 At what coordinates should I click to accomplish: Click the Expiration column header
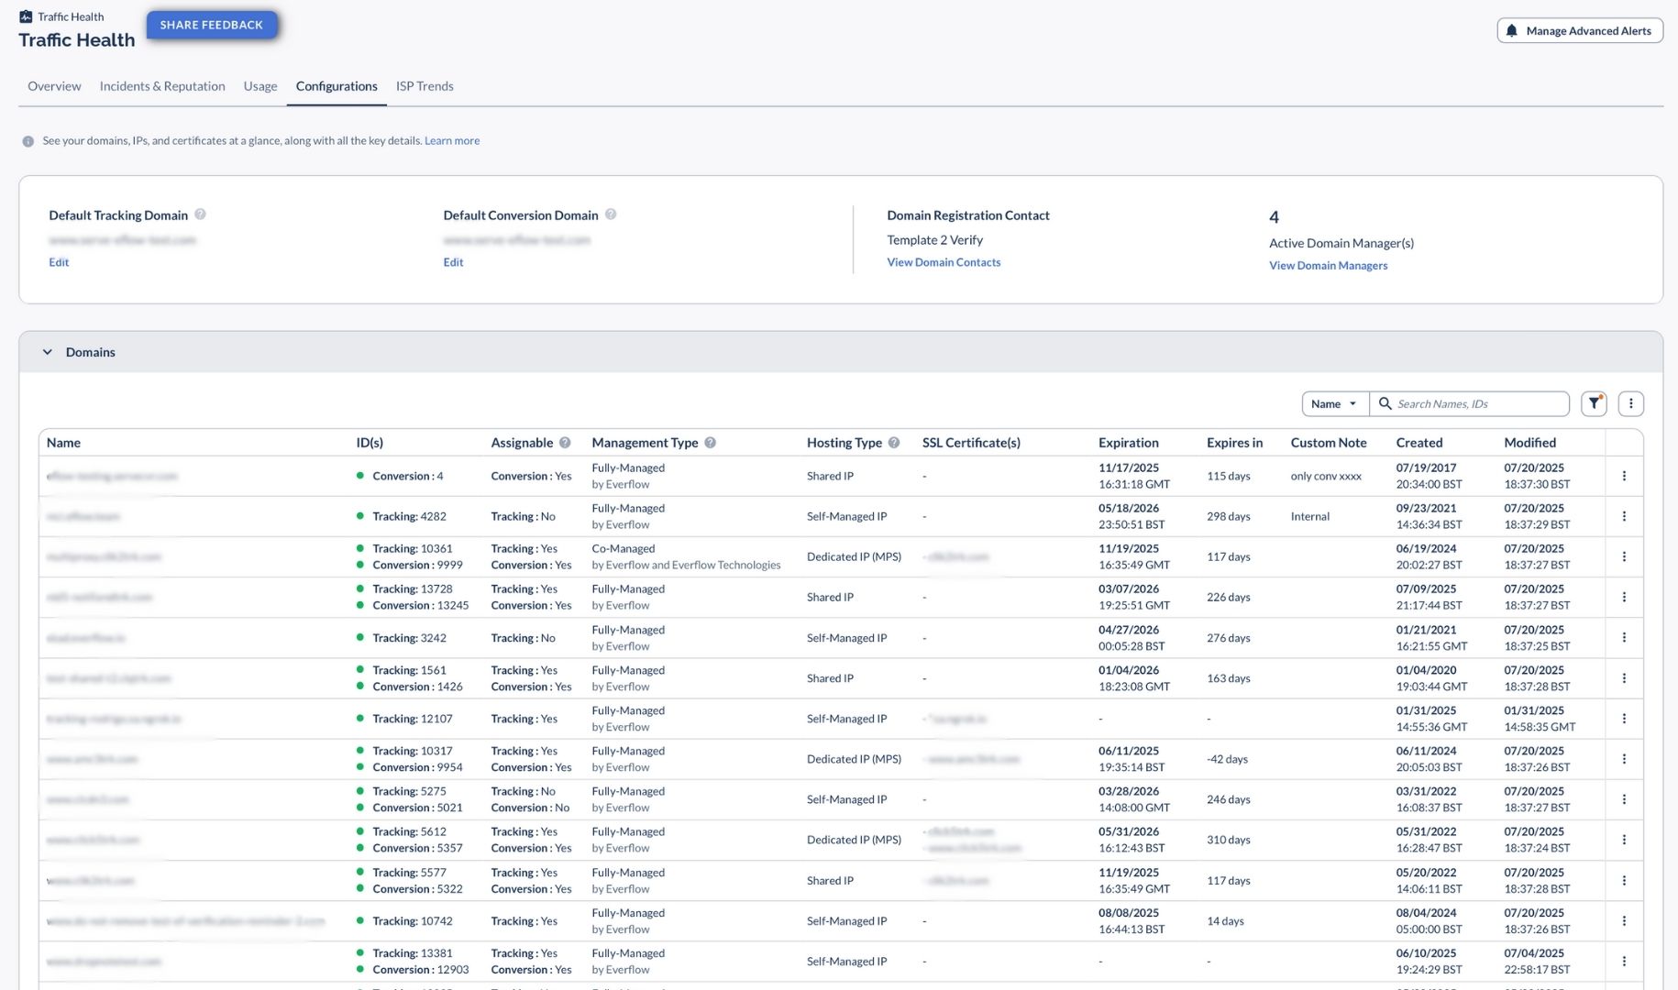click(x=1128, y=443)
